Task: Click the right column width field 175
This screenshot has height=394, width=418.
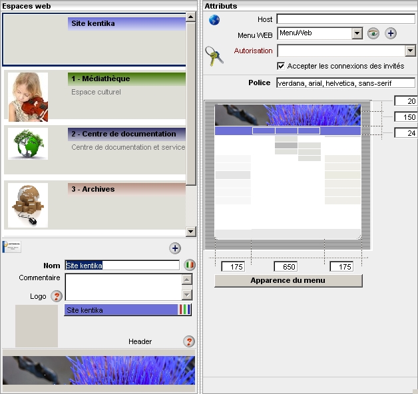Action: pyautogui.click(x=341, y=267)
